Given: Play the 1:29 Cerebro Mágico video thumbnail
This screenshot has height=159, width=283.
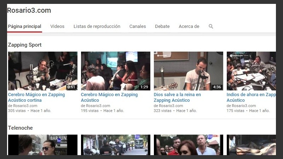Looking at the screenshot, I should coord(115,71).
